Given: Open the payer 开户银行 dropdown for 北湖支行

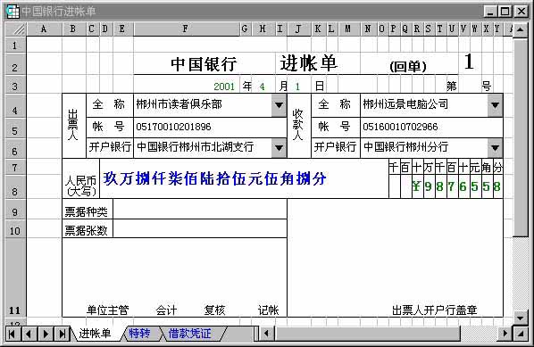Looking at the screenshot, I should point(279,148).
